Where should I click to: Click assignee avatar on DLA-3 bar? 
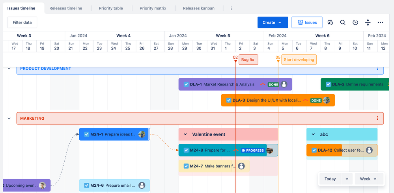pyautogui.click(x=327, y=100)
